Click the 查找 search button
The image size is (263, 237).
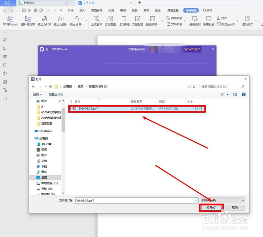(x=208, y=11)
